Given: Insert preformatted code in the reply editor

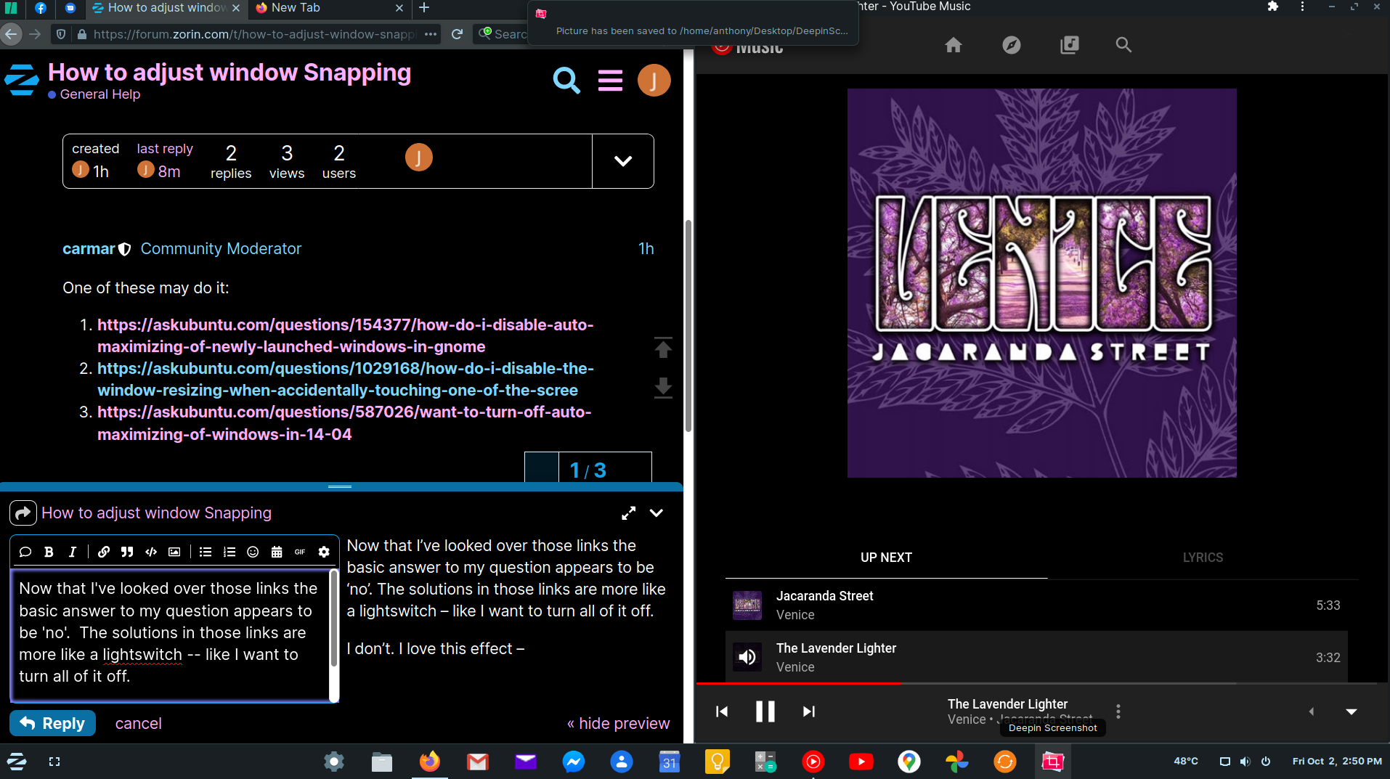Looking at the screenshot, I should (151, 552).
